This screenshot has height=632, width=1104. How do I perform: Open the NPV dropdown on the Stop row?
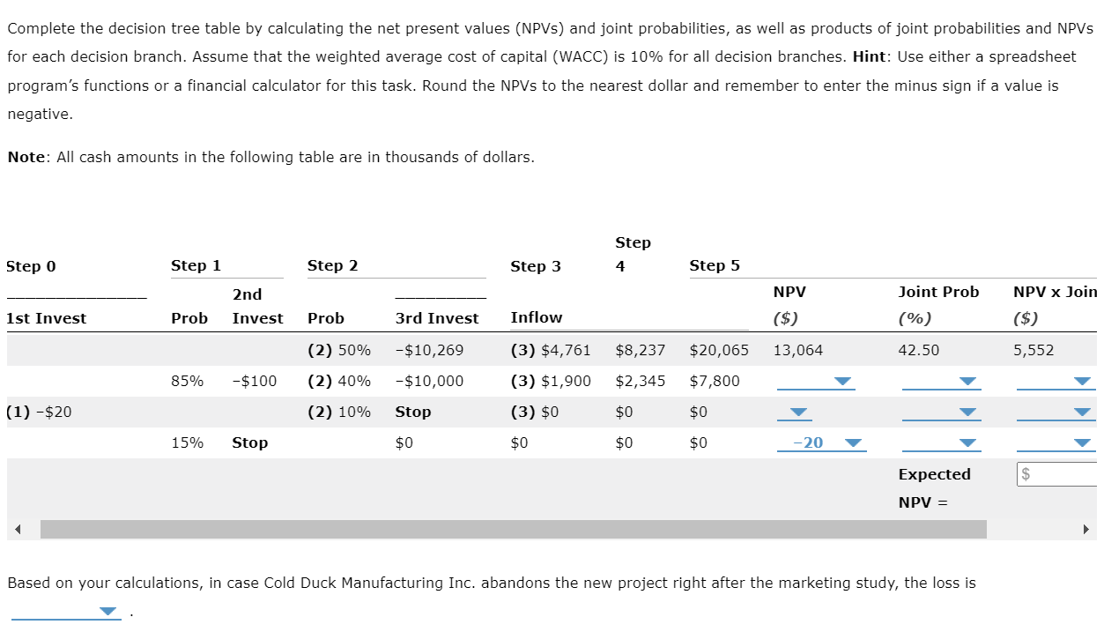coord(797,412)
